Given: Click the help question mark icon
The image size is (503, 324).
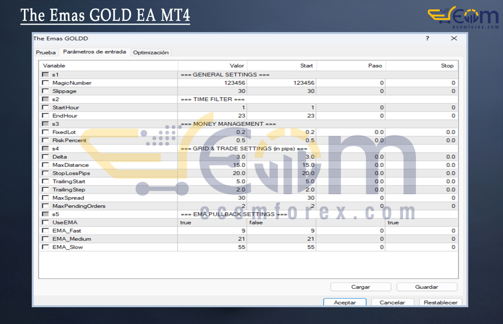Looking at the screenshot, I should tap(427, 38).
